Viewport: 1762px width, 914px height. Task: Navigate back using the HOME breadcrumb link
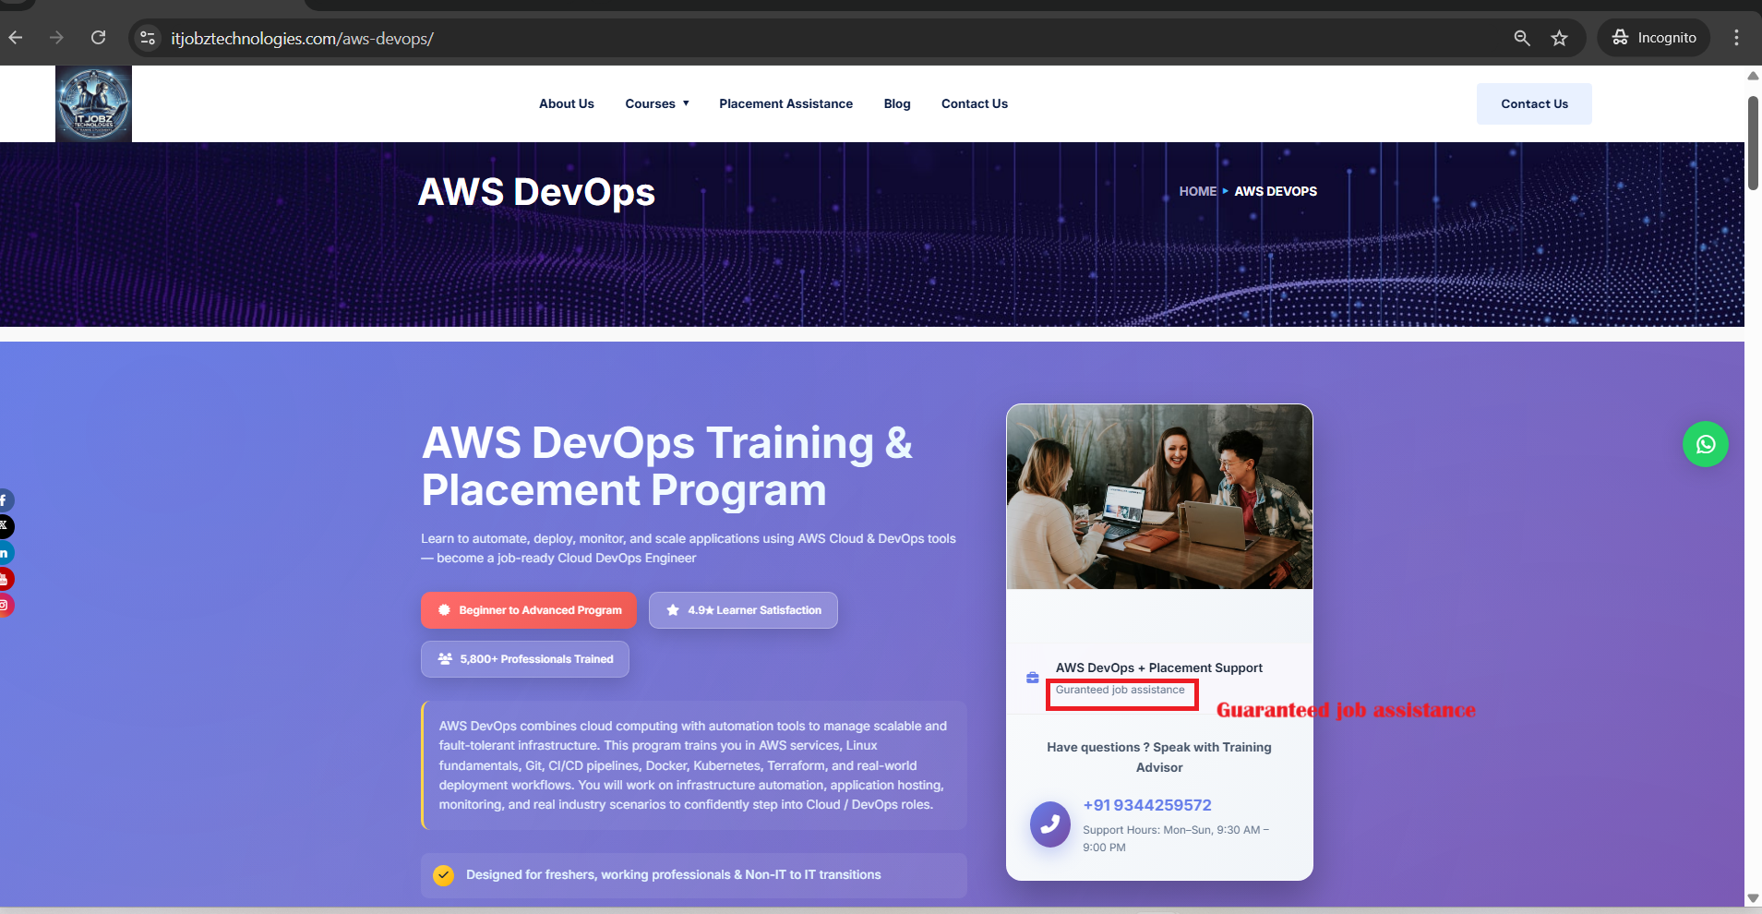(x=1197, y=191)
